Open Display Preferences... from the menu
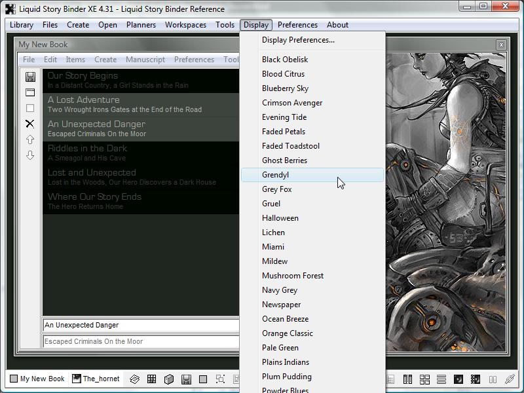 pos(298,40)
